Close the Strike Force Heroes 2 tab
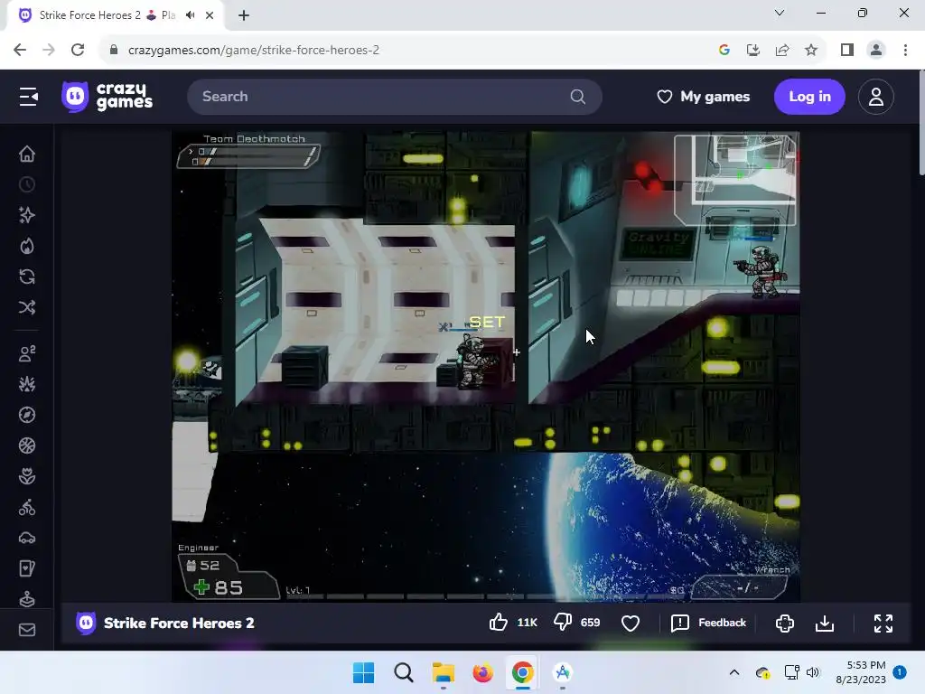This screenshot has width=925, height=694. click(210, 15)
